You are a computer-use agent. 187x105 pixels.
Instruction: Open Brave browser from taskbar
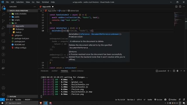[x=41, y=103]
